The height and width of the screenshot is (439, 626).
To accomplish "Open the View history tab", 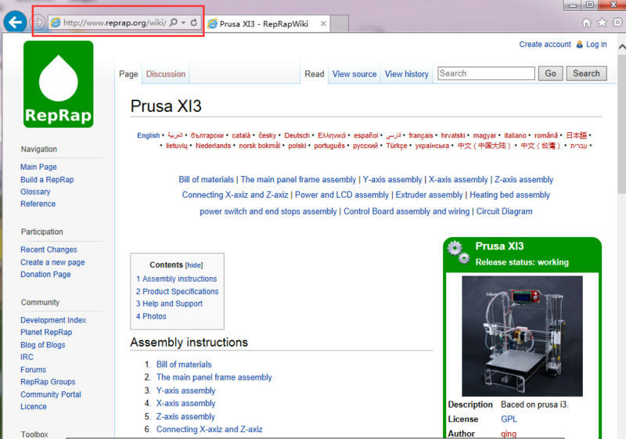I will [406, 74].
